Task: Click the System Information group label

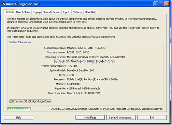Action: [20, 42]
